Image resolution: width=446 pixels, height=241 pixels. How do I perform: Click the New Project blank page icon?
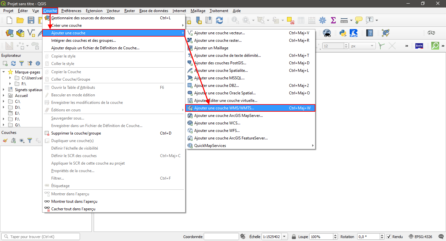pyautogui.click(x=9, y=20)
